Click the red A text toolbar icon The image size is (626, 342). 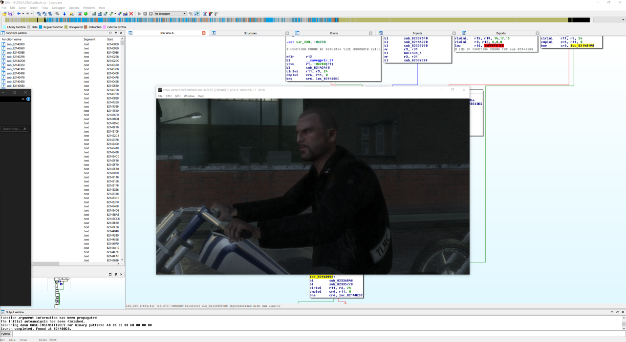pos(80,14)
